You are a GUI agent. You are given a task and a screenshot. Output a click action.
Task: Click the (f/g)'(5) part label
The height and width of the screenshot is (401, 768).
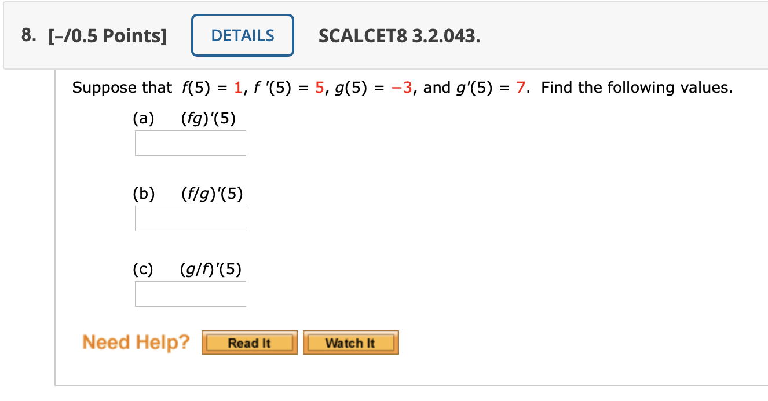coord(212,194)
